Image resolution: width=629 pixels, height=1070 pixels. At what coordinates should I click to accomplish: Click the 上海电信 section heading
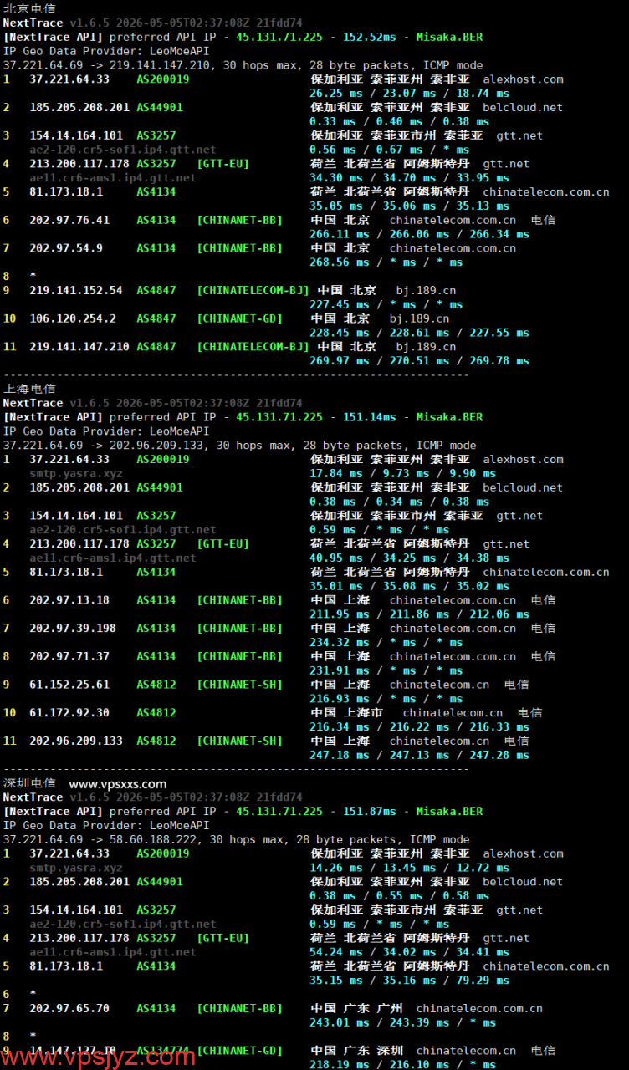[x=29, y=389]
